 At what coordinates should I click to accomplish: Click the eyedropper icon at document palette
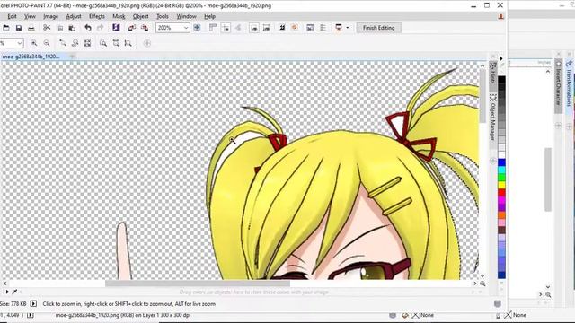tap(14, 292)
